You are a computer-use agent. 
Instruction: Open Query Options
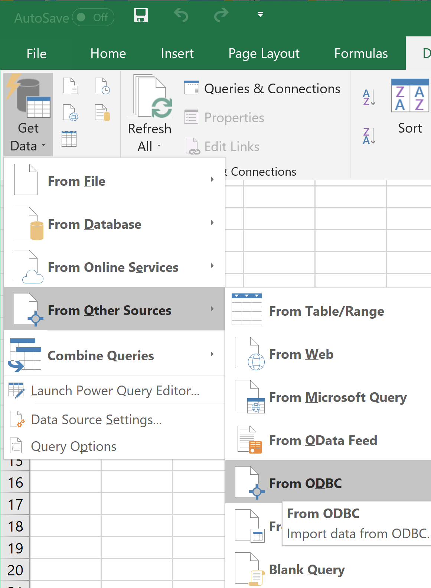click(114, 446)
